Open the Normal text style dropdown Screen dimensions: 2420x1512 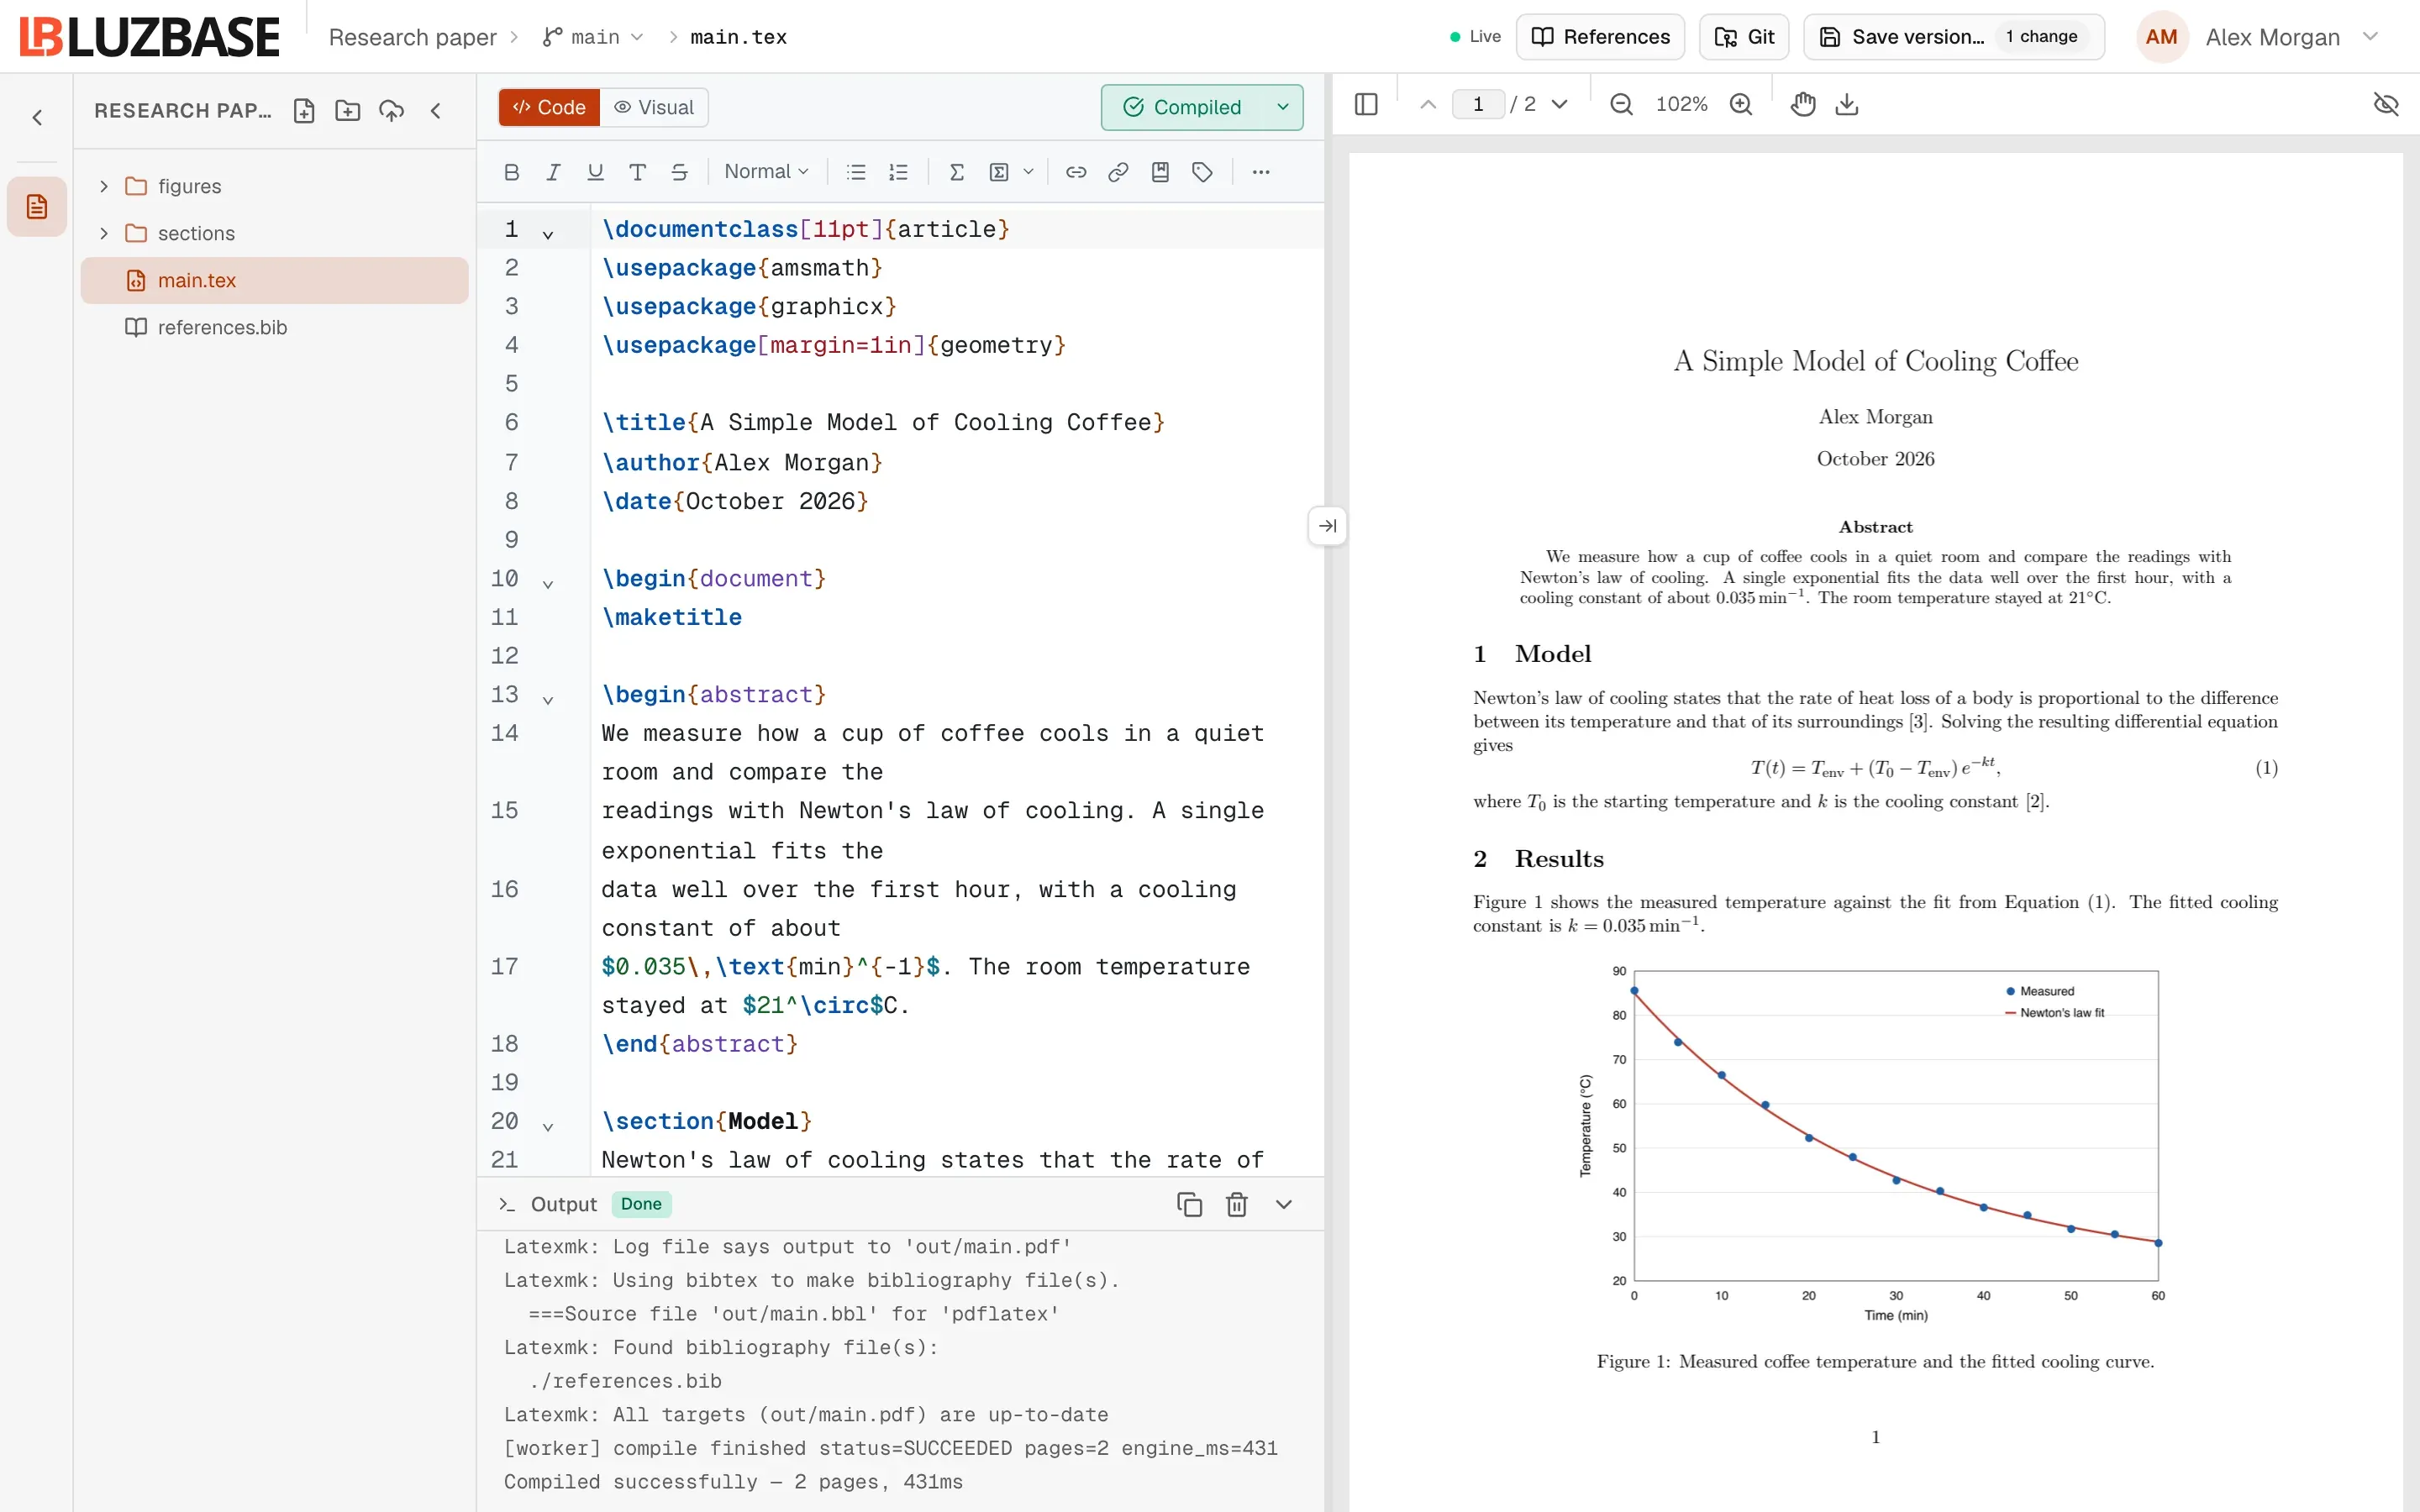pyautogui.click(x=766, y=172)
